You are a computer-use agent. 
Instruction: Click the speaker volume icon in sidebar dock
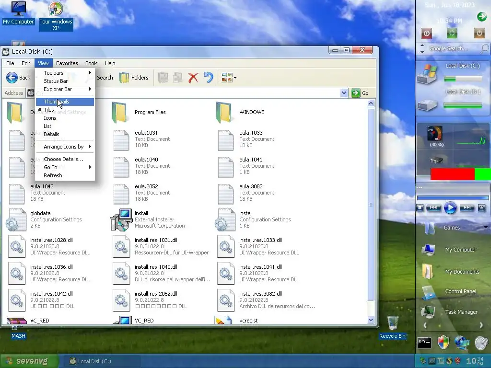pyautogui.click(x=481, y=343)
